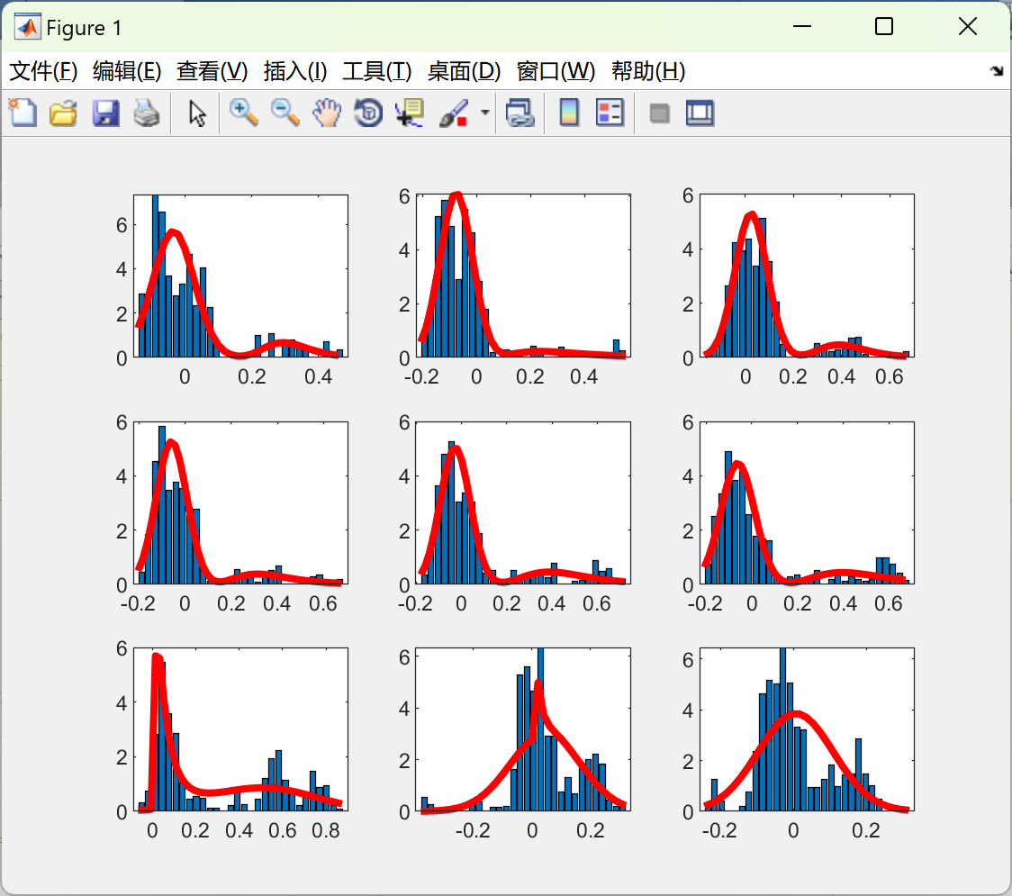Toggle the Data Cursor tool
The image size is (1012, 896).
coord(410,113)
